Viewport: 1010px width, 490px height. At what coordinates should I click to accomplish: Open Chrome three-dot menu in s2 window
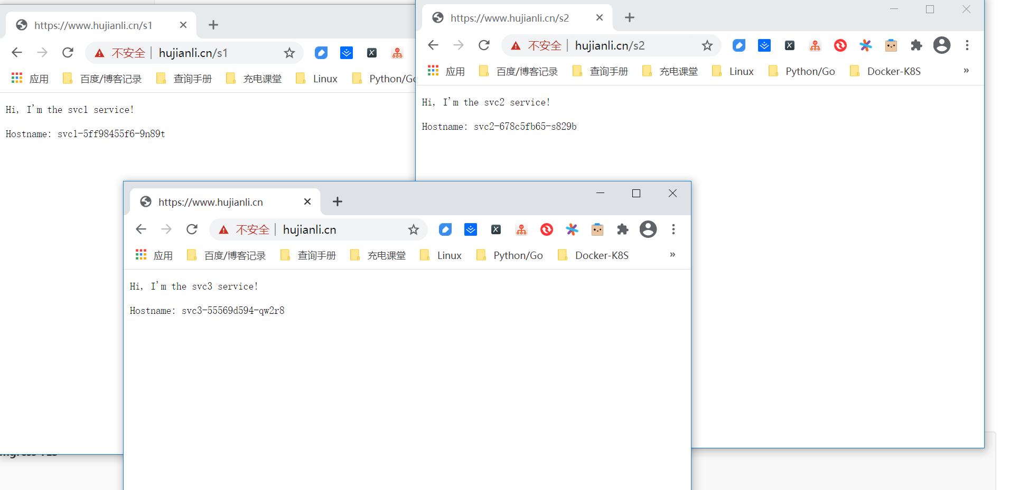967,45
